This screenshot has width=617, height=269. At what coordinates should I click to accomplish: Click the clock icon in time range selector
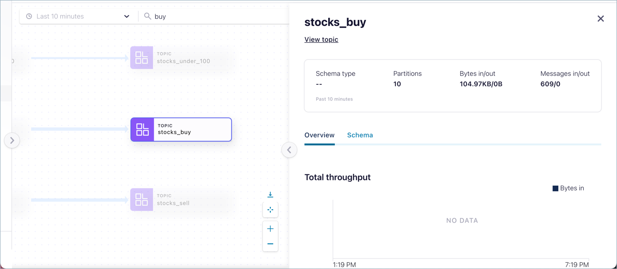(x=29, y=16)
